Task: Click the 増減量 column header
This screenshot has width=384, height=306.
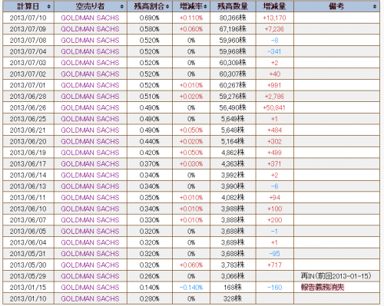Action: pyautogui.click(x=275, y=6)
